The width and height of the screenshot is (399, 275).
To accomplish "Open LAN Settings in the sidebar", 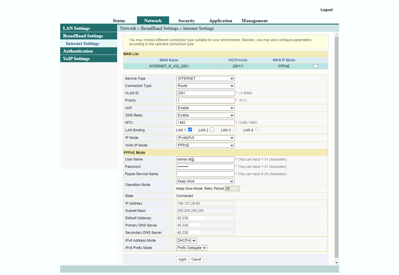I will point(77,28).
